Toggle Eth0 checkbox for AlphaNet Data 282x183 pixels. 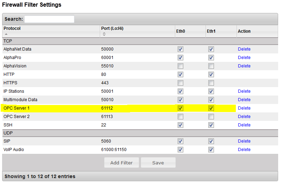pos(180,49)
